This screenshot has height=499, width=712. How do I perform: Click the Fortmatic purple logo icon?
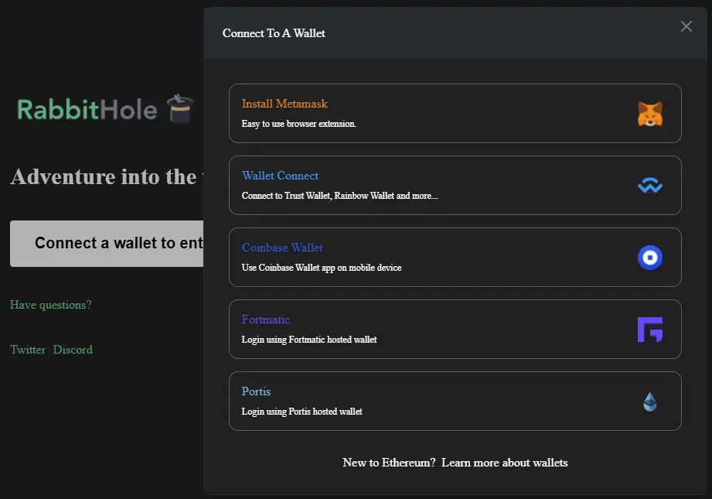(650, 330)
